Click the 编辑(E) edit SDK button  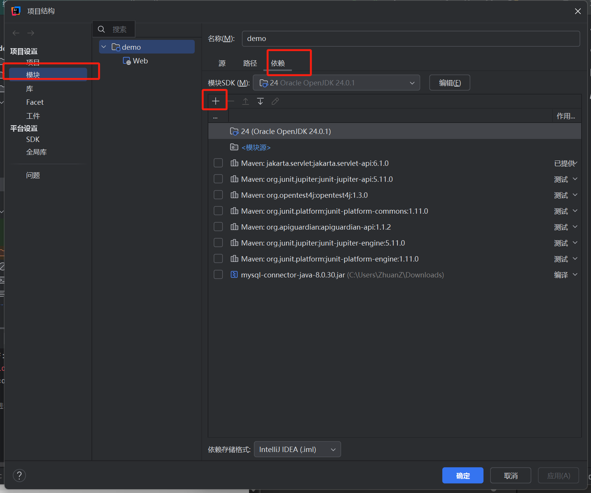(450, 83)
